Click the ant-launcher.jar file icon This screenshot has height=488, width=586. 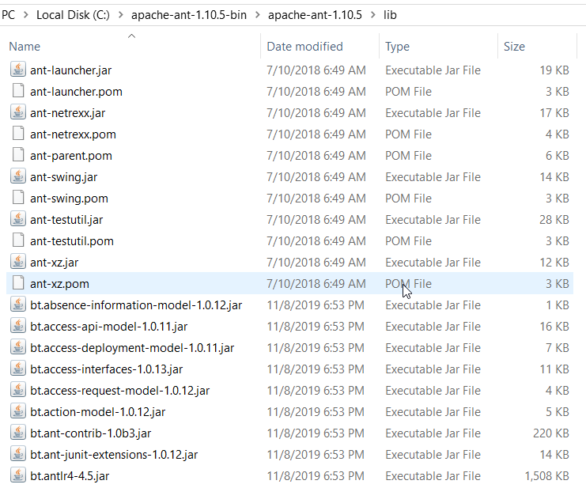pyautogui.click(x=18, y=70)
